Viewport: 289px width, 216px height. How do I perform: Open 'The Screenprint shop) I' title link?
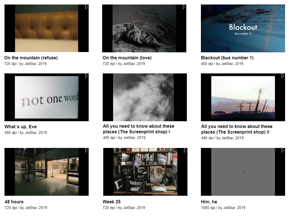(136, 132)
